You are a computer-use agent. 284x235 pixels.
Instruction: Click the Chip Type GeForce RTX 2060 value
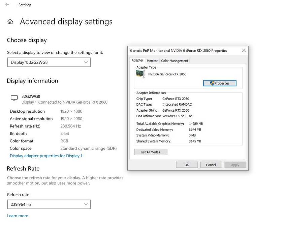click(176, 99)
